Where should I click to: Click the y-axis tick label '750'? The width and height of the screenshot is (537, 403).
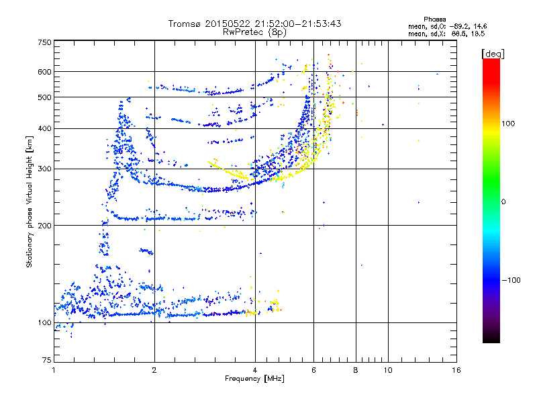(x=45, y=42)
